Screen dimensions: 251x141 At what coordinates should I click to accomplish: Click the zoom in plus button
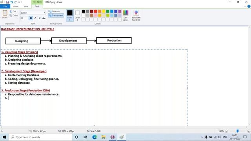pyautogui.click(x=249, y=131)
